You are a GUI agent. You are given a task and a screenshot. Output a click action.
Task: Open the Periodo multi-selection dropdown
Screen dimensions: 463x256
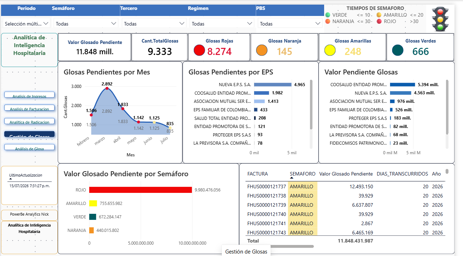point(27,24)
